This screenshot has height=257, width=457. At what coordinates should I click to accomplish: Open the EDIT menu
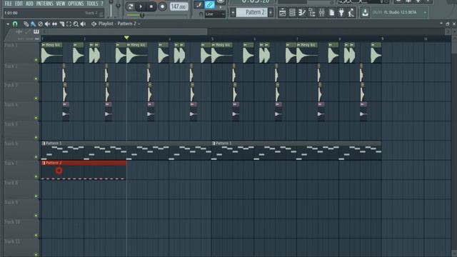pos(19,4)
